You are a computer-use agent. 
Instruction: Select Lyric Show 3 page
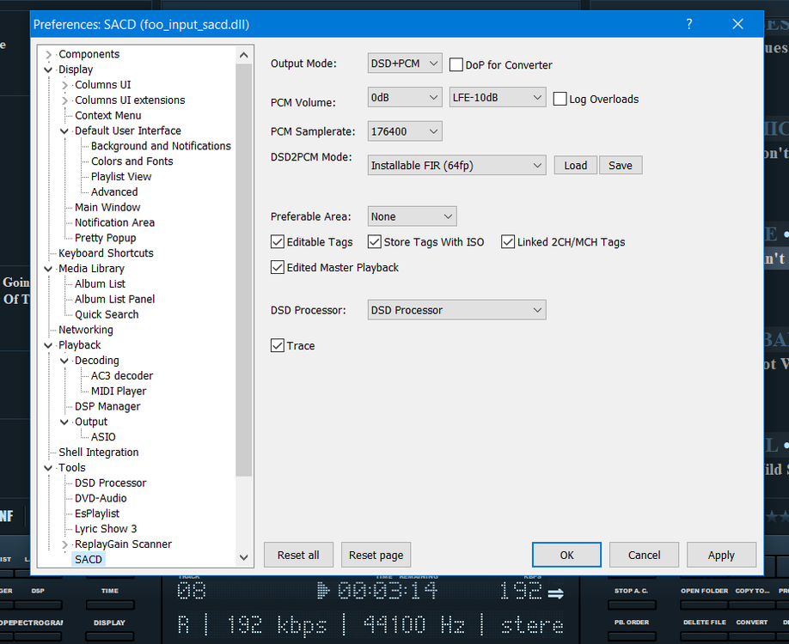pyautogui.click(x=106, y=529)
